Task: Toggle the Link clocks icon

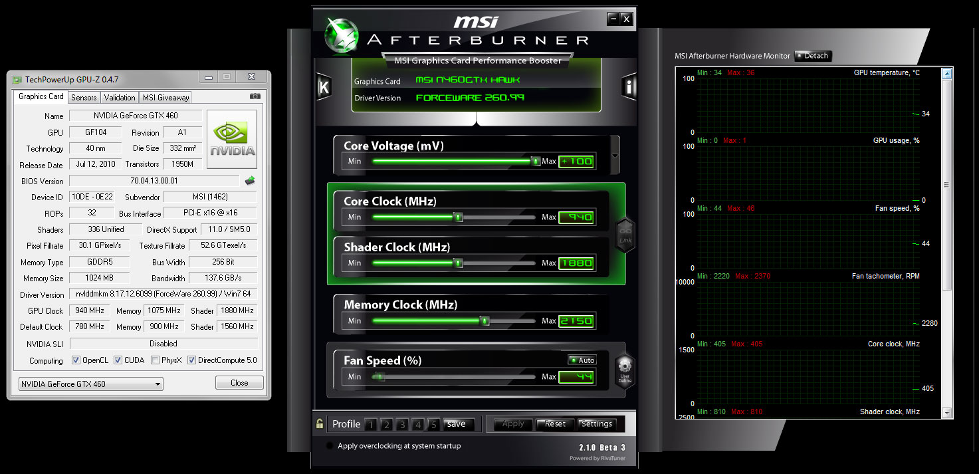Action: click(625, 235)
